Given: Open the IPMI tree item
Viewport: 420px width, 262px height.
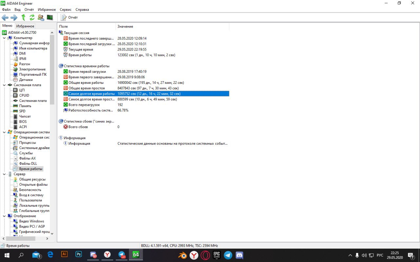Looking at the screenshot, I should click(x=20, y=59).
